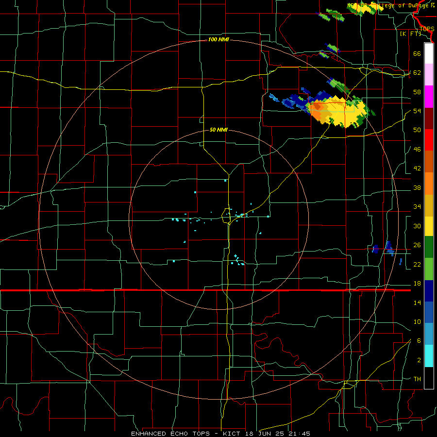437x437 pixels.
Task: Click the dark green 30 kft legend swatch
Action: (429, 247)
